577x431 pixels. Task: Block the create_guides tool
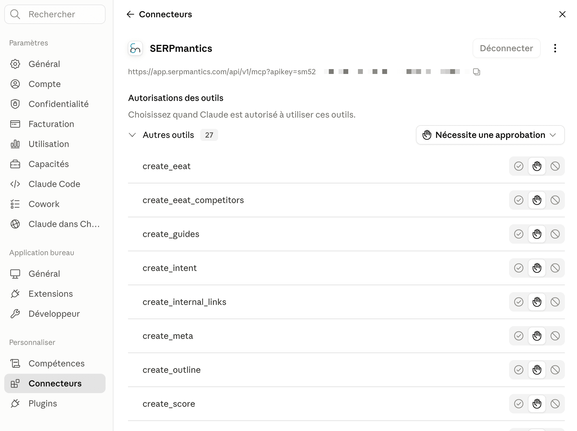[x=555, y=234]
